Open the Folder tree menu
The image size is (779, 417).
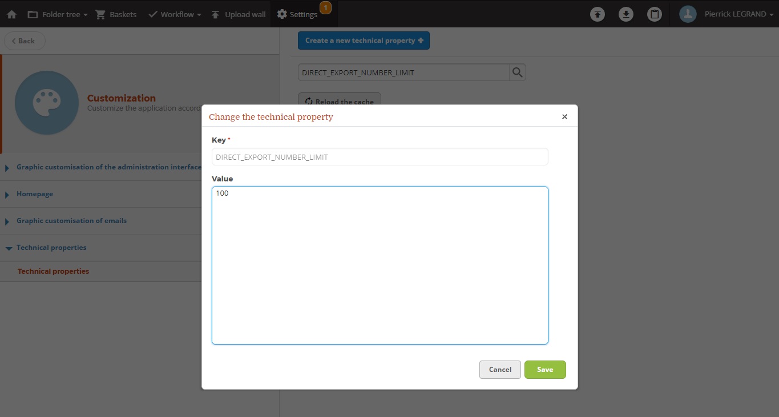(58, 14)
